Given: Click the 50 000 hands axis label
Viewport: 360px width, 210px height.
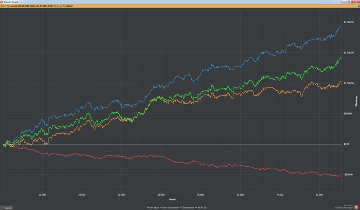Looking at the screenshot, I should pyautogui.click(x=201, y=195).
